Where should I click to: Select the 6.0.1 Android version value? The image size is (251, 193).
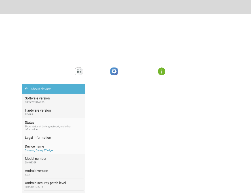(x=27, y=175)
